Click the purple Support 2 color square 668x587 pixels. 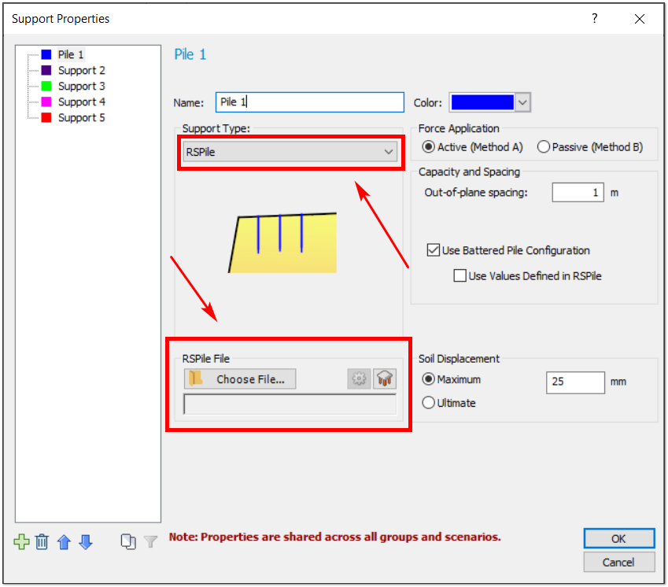46,70
